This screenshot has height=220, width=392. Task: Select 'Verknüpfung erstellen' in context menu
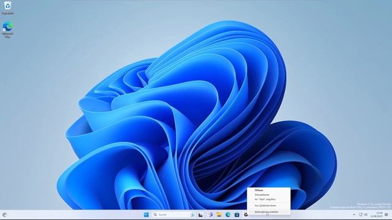[266, 212]
